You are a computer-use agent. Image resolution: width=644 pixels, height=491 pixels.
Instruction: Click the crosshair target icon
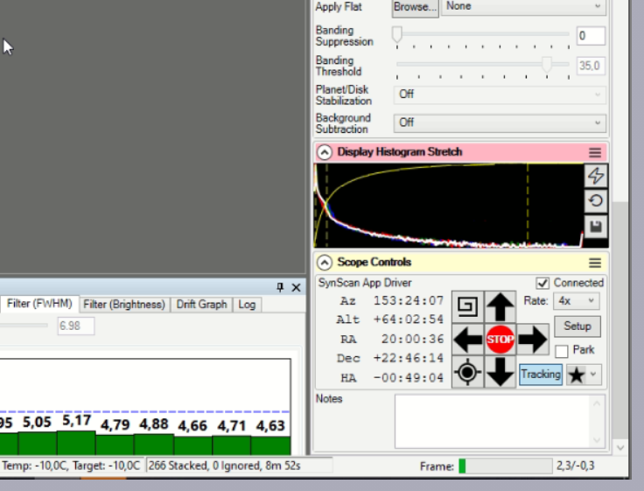(468, 372)
